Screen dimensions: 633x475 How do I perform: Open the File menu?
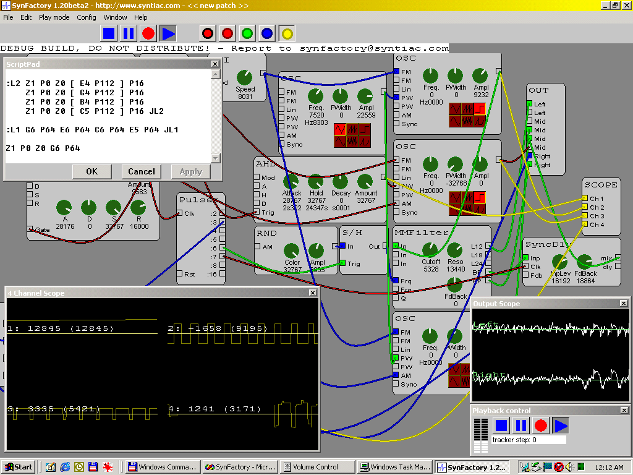(x=8, y=17)
